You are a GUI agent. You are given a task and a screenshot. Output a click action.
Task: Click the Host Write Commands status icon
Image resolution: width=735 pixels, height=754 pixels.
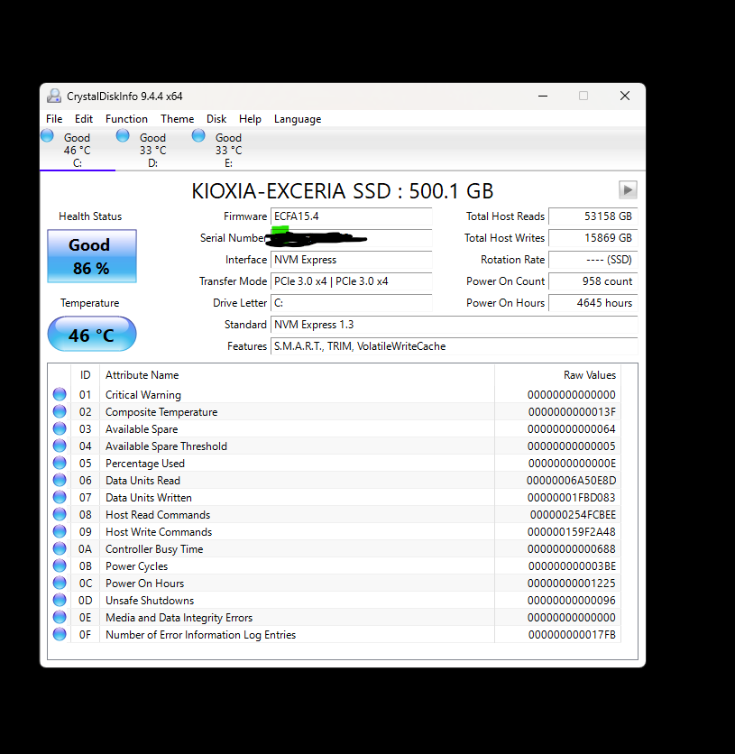click(x=60, y=531)
